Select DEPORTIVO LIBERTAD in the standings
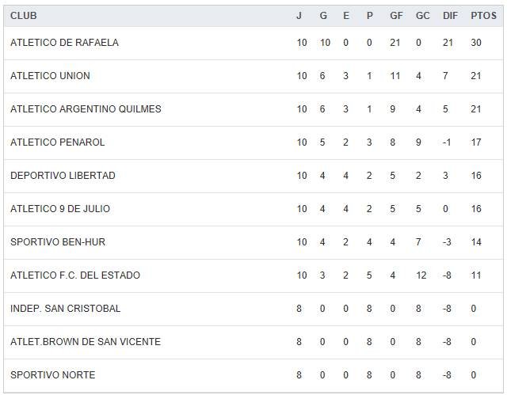The width and height of the screenshot is (507, 395). tap(63, 176)
